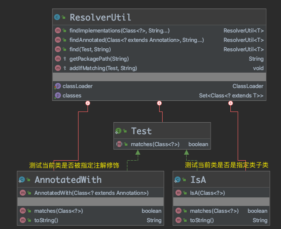This screenshot has width=281, height=229.
Task: Click the classLoader property icon
Action: (x=57, y=86)
